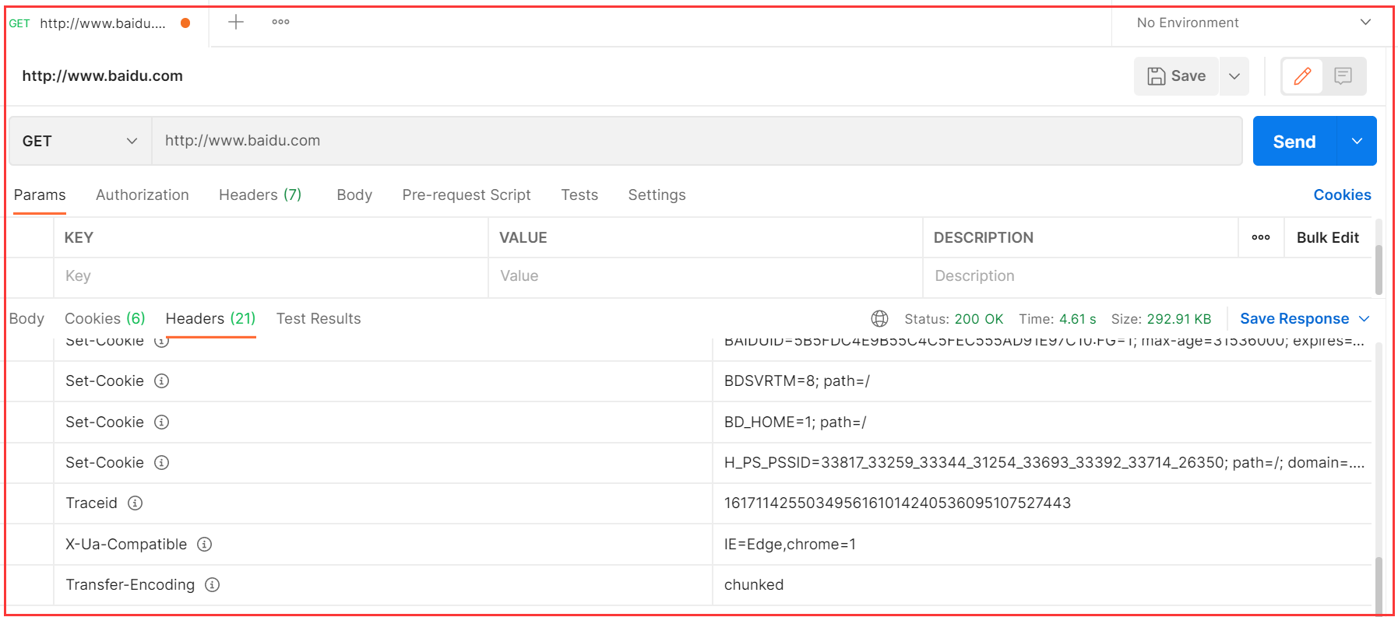Open the request Headers (7) tab
The height and width of the screenshot is (617, 1398).
coord(260,195)
